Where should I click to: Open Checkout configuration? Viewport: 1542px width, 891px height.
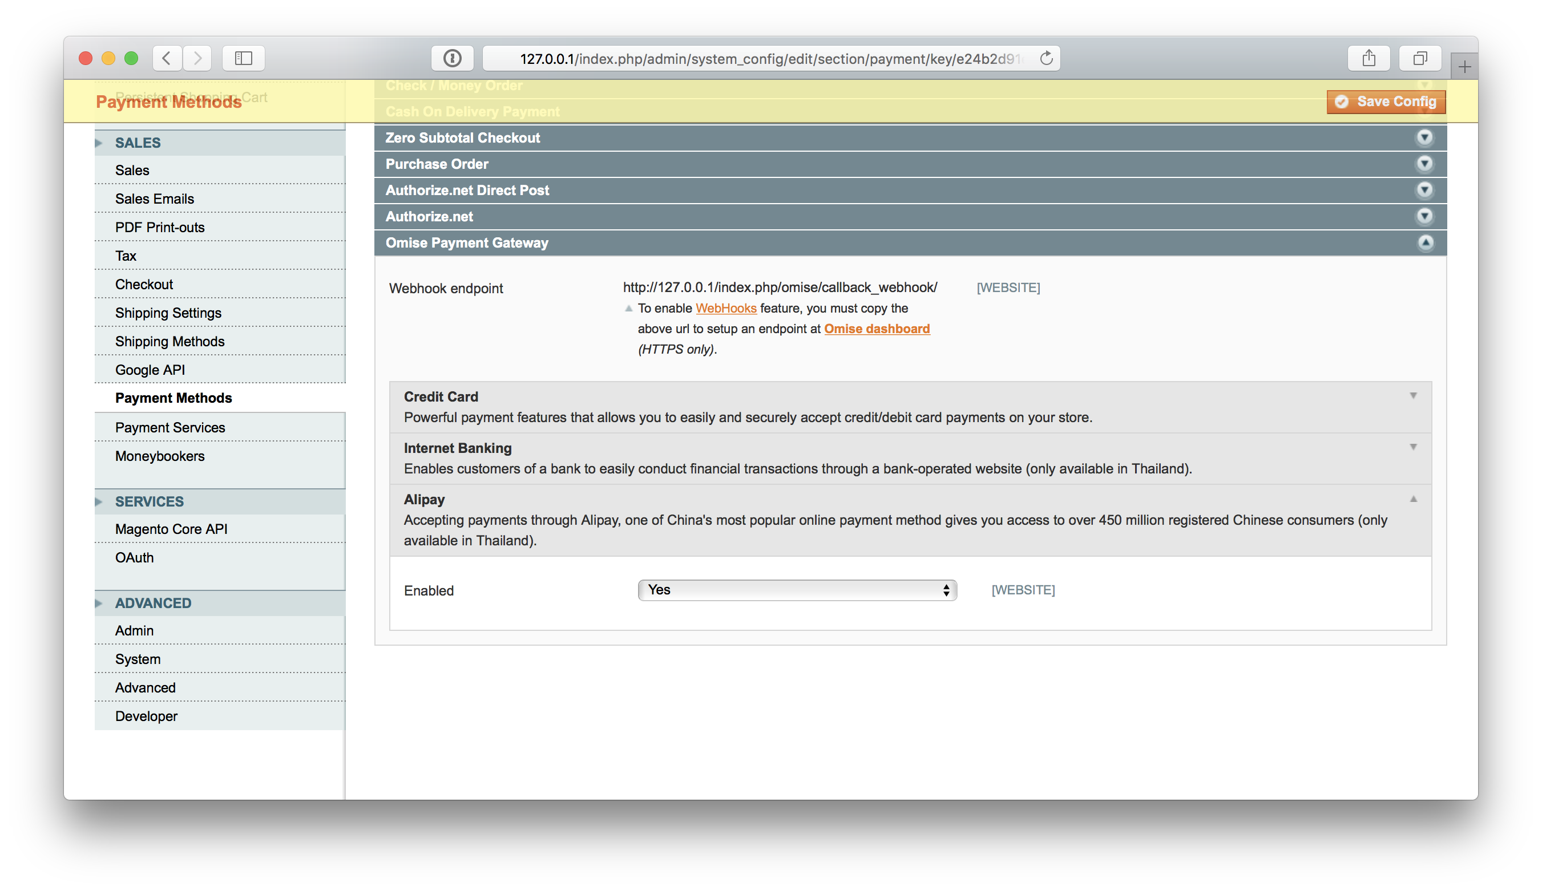[x=220, y=285]
